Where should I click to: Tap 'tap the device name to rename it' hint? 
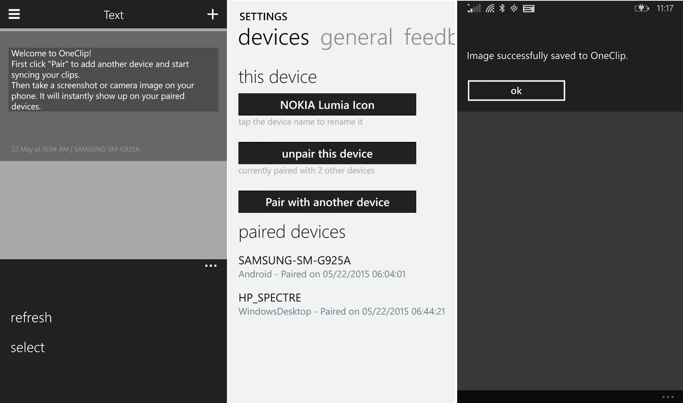[x=301, y=122]
